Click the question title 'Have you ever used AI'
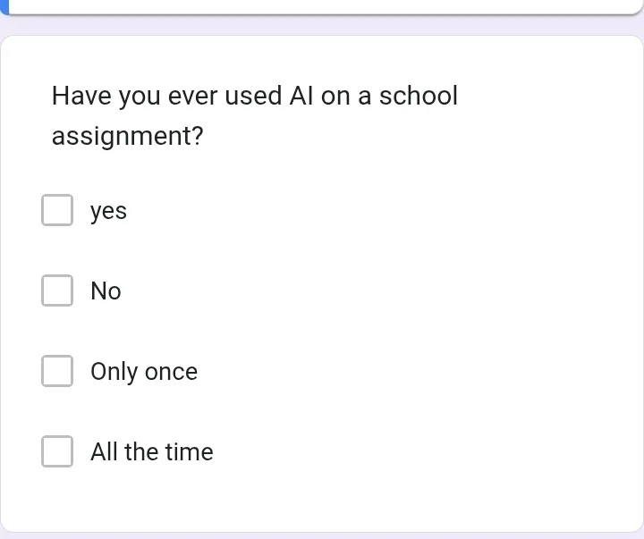This screenshot has height=539, width=644. (x=179, y=96)
